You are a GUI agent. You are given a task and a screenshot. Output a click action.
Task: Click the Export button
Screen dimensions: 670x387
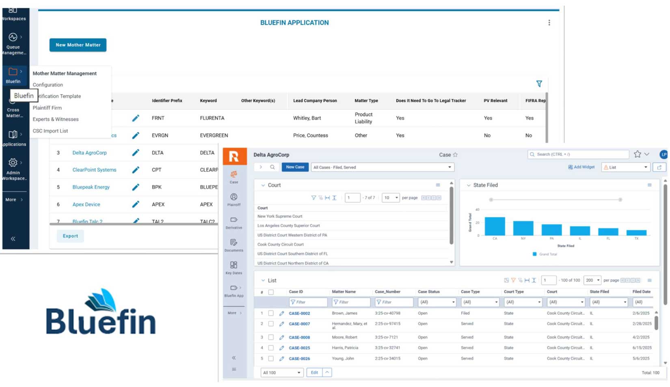pos(70,236)
